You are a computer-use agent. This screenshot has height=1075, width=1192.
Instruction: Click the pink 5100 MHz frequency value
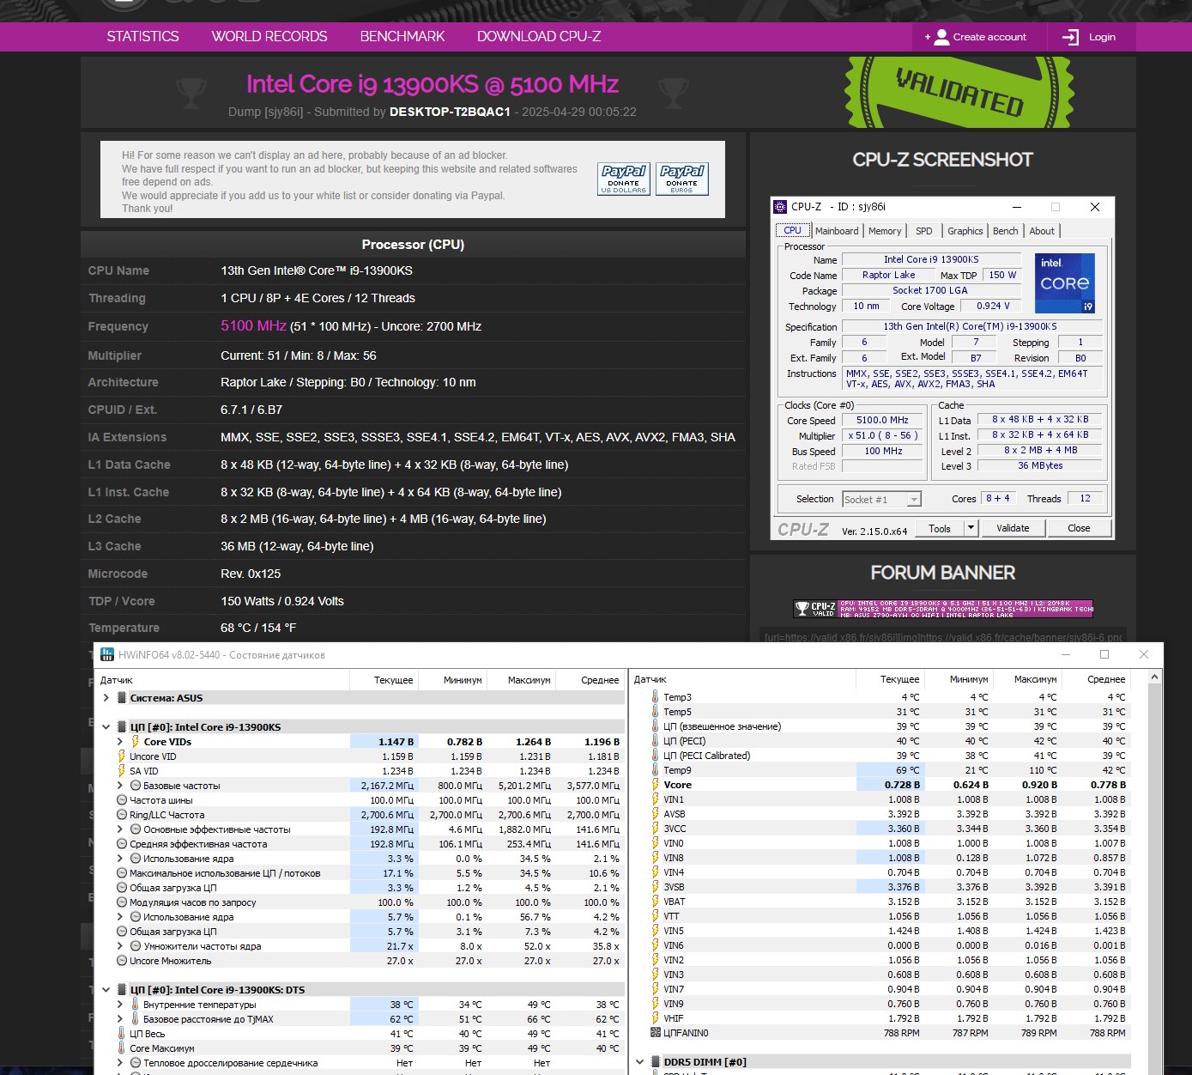(x=253, y=325)
